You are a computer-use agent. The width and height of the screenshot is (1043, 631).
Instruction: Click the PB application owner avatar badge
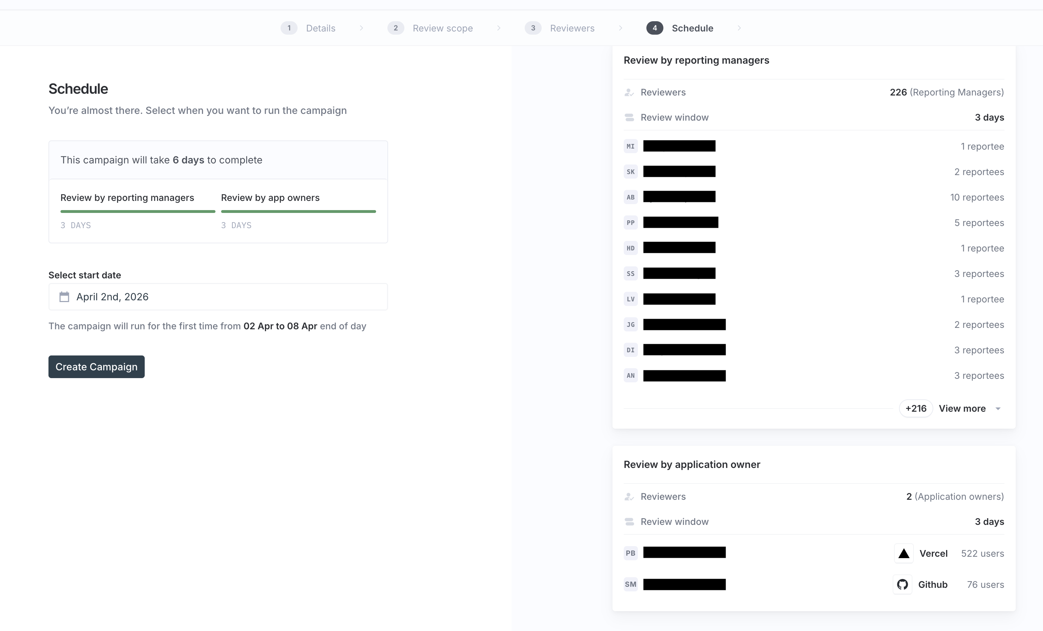[x=630, y=553]
